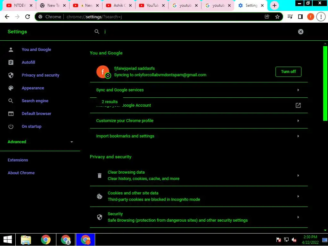Screen dimensions: 328x246
Task: Open the orange profile avatar in toolbar
Action: [311, 17]
